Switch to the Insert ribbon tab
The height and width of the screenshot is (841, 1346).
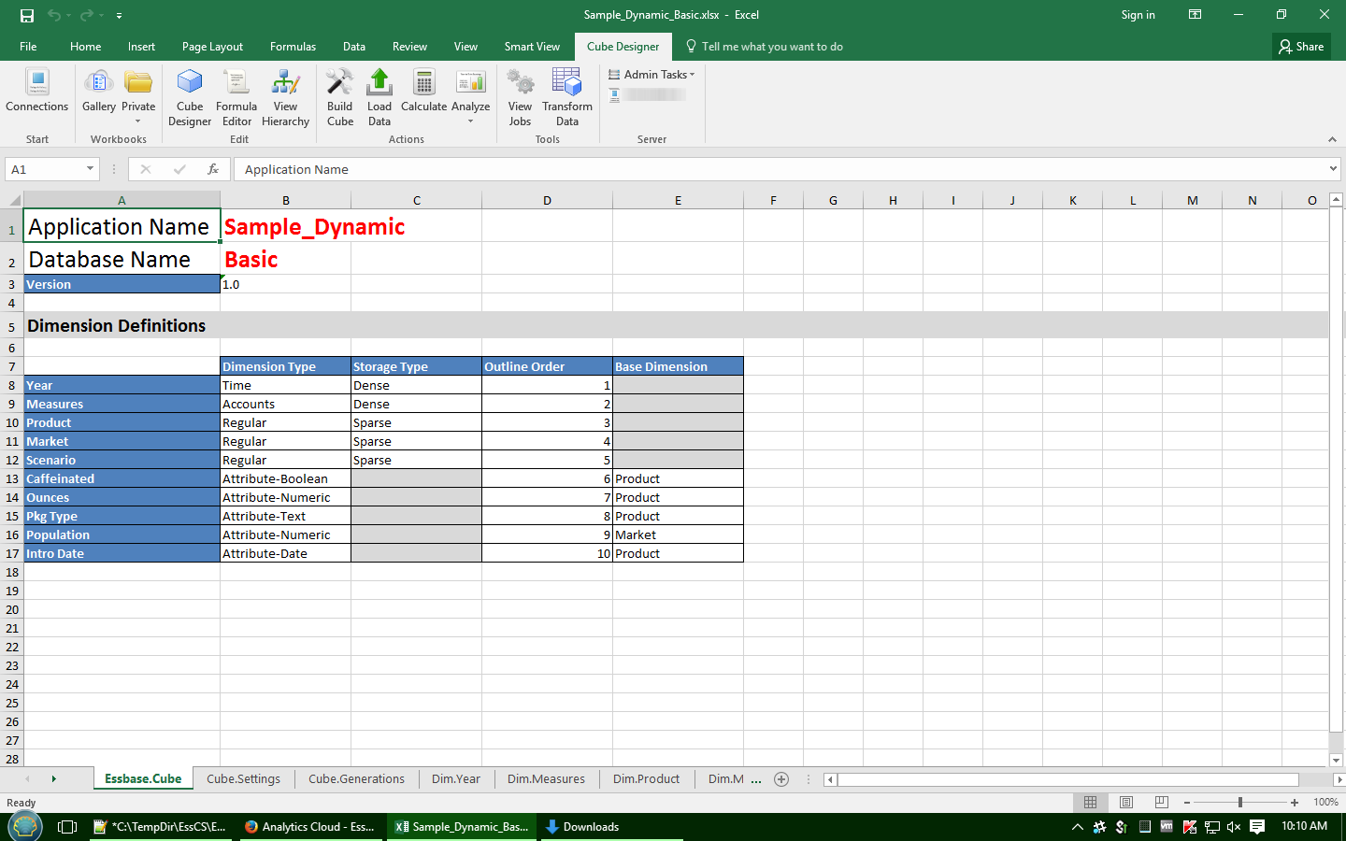[141, 47]
